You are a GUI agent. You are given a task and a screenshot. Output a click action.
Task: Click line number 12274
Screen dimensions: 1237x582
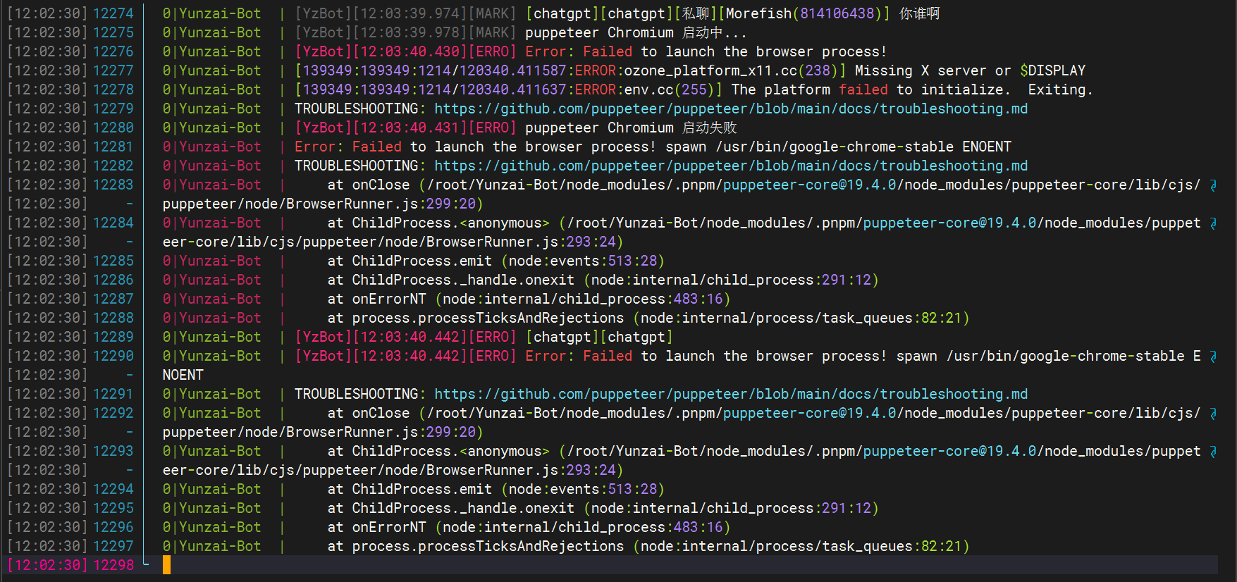[x=113, y=13]
